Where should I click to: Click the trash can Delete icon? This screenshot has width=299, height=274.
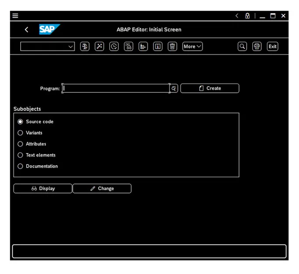tap(172, 47)
